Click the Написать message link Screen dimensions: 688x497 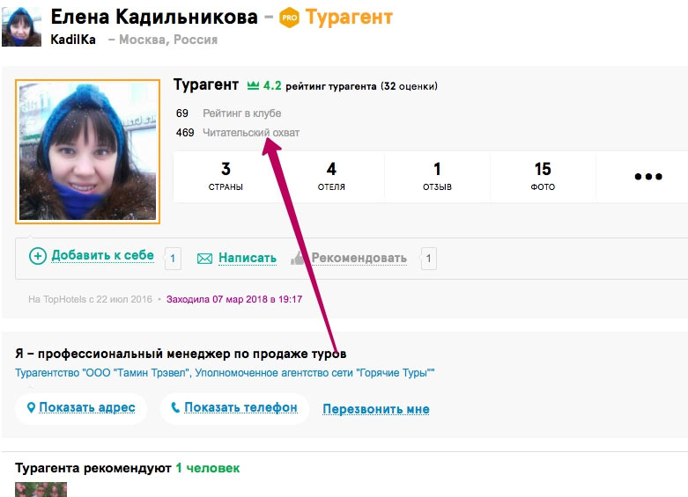pyautogui.click(x=247, y=259)
